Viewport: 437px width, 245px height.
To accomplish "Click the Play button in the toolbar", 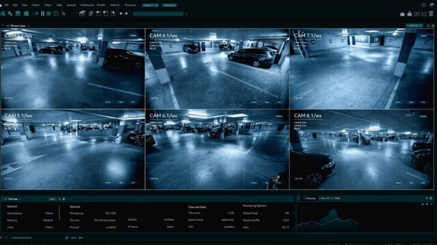I will pos(37,14).
